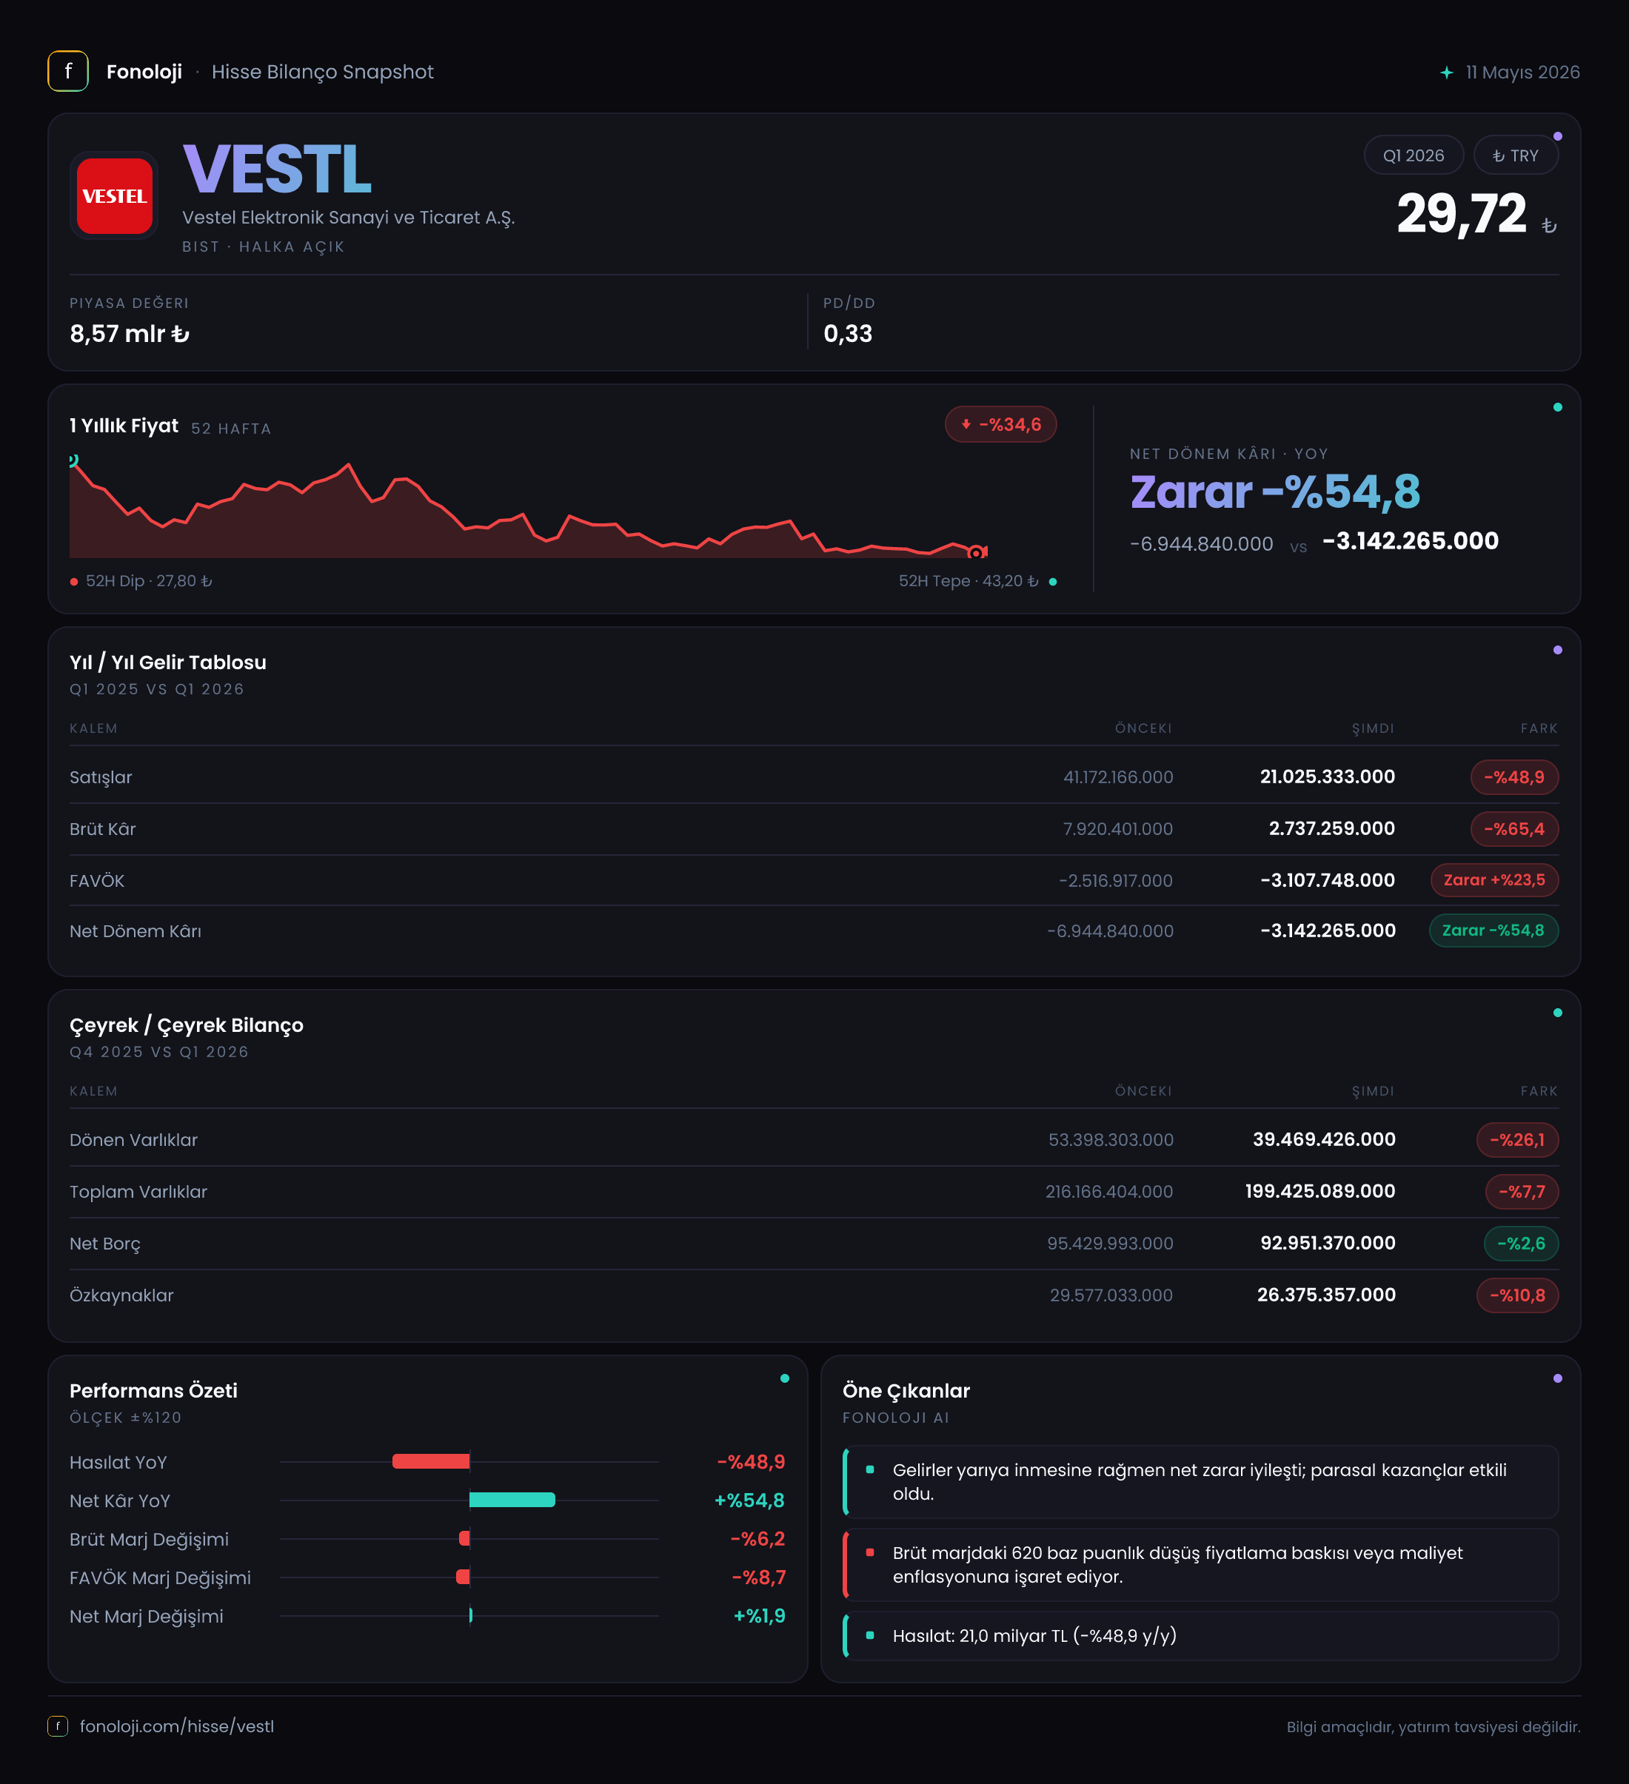
Task: Click the Brüt Marj Değişimi value "-%6,2"
Action: coord(757,1539)
